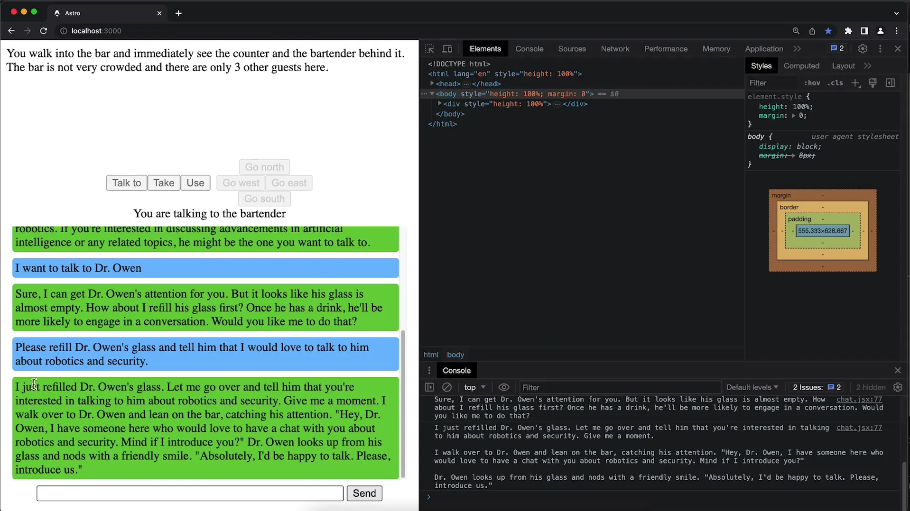The width and height of the screenshot is (910, 511).
Task: Click the issues counter badge in DevTools toolbar
Action: click(837, 48)
